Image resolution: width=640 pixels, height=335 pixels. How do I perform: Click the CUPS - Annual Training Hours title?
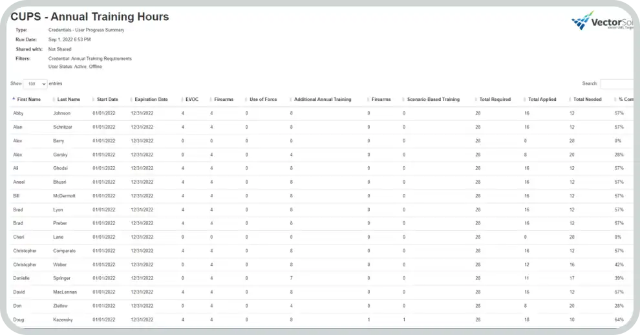[90, 17]
